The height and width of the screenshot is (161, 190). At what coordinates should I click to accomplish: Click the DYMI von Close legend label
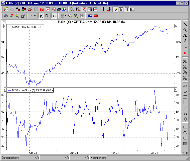coord(31,90)
